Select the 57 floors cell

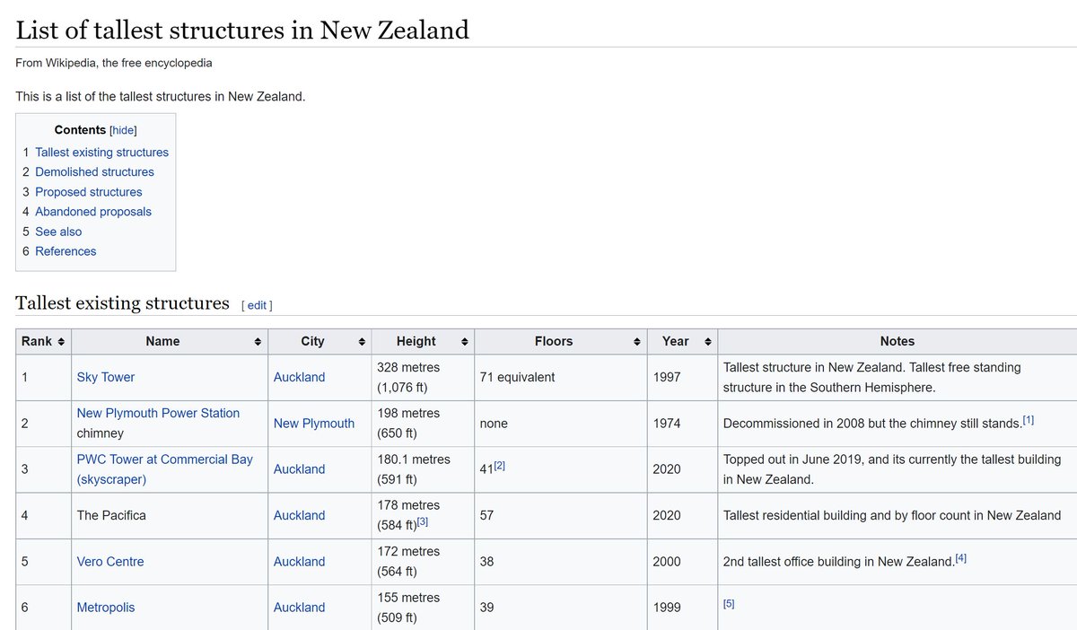561,516
